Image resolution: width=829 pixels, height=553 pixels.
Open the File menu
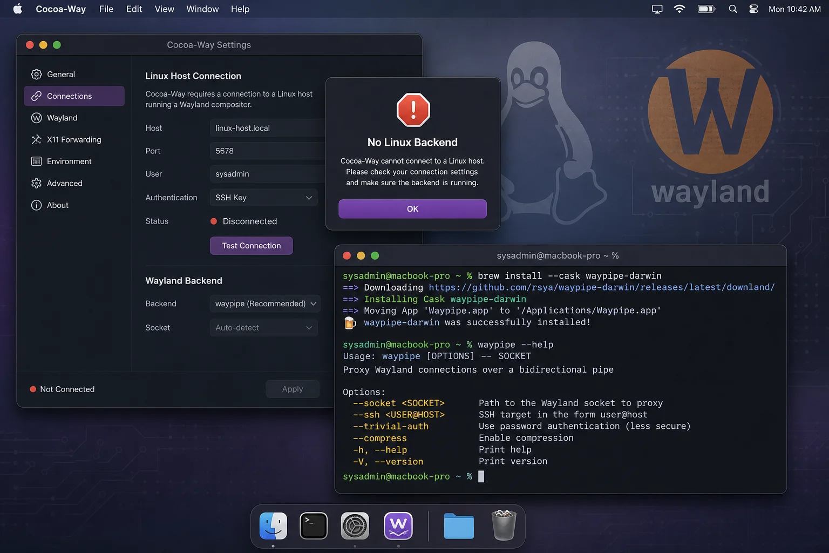tap(106, 9)
